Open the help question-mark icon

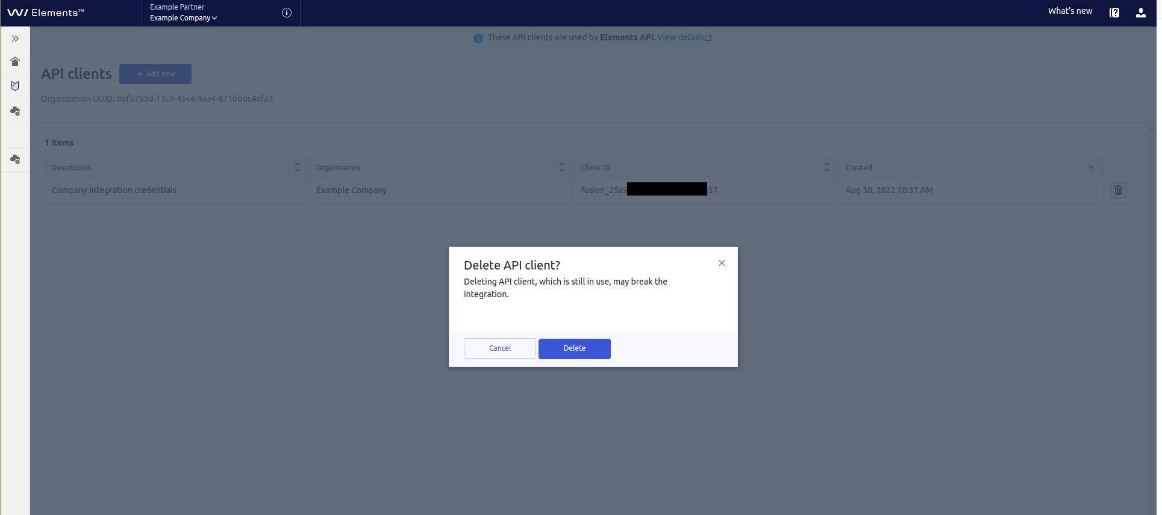click(1114, 13)
